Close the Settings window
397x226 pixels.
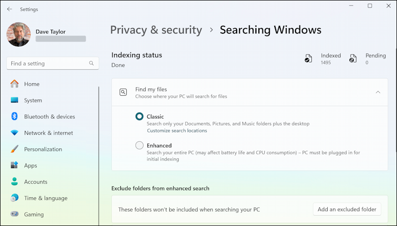click(389, 6)
